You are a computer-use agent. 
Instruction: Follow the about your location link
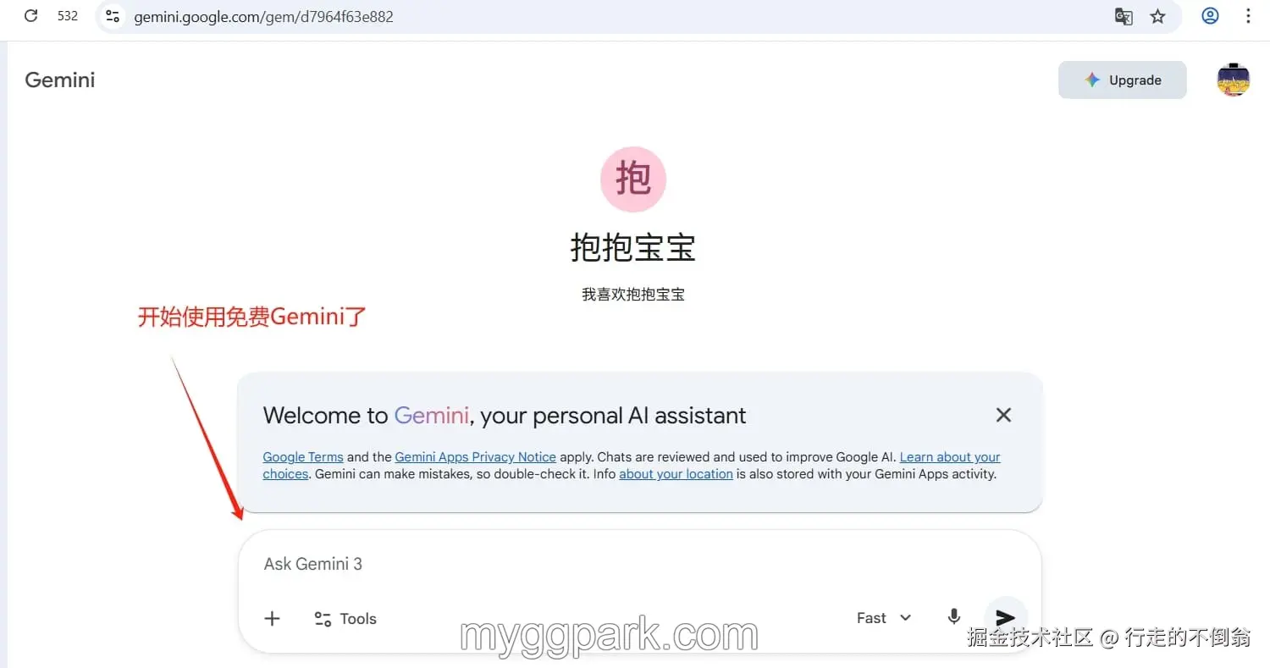pyautogui.click(x=676, y=474)
